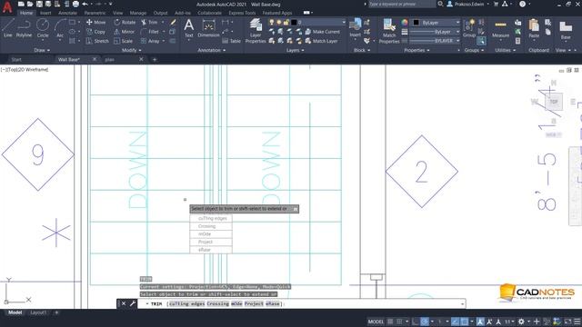
Task: Open the Annotate ribbon tab
Action: coord(67,13)
